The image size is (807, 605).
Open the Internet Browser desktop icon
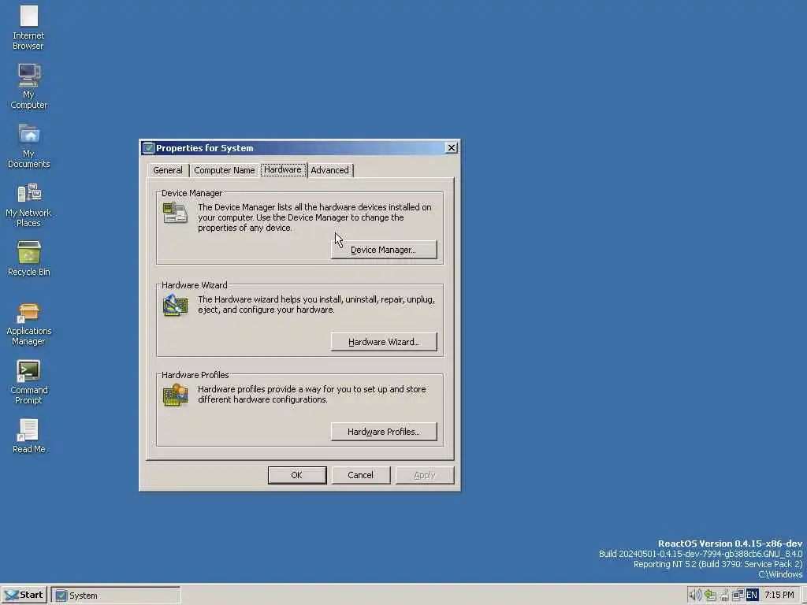pyautogui.click(x=28, y=27)
